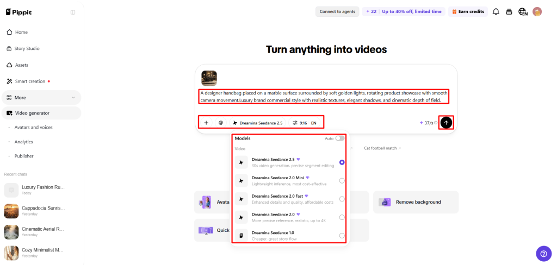Click Cozy Minimalist chat thumbnail

[11, 253]
